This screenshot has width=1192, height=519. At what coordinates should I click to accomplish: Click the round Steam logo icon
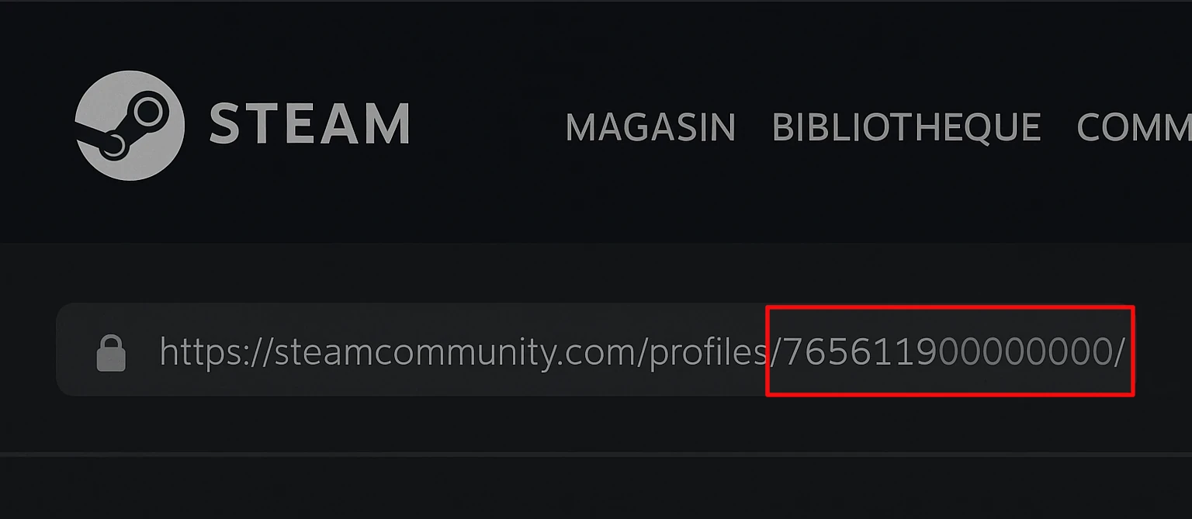[x=130, y=126]
